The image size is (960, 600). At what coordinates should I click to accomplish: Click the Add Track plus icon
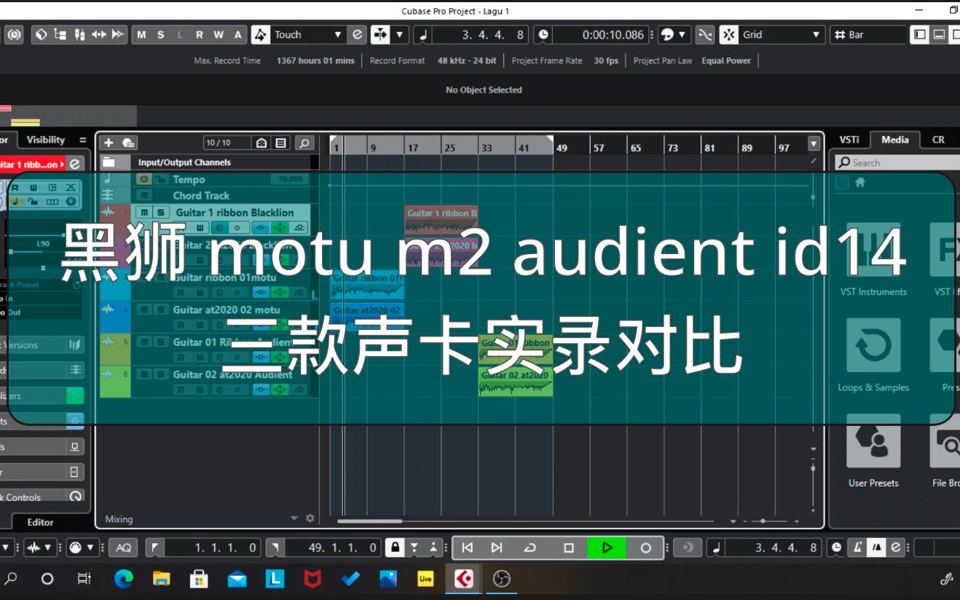(109, 143)
